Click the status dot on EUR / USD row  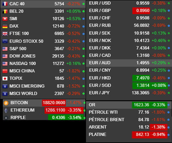(169, 3)
